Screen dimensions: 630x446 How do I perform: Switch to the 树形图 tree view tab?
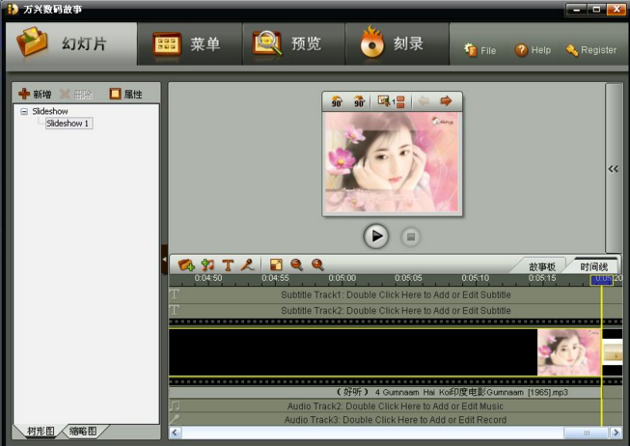pyautogui.click(x=40, y=432)
